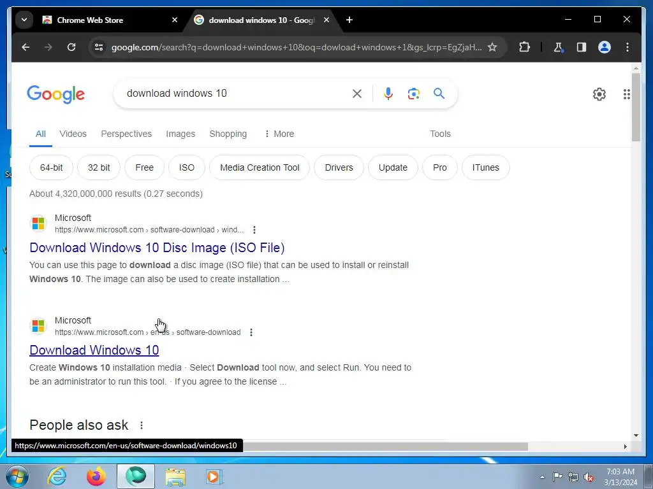Open the tab search dropdown arrow
The width and height of the screenshot is (653, 489).
pos(24,20)
